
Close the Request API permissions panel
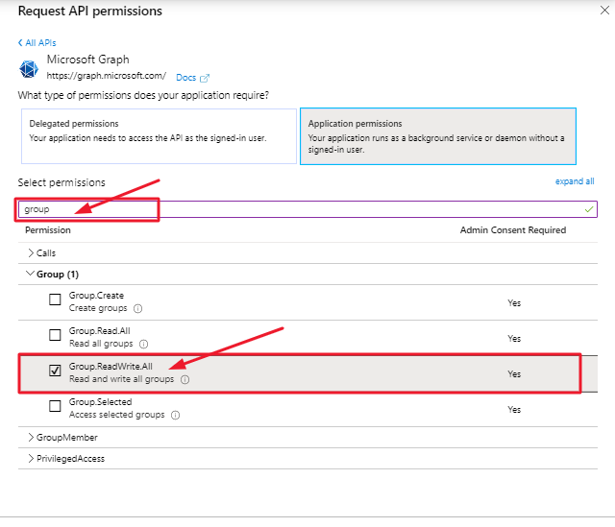click(604, 11)
